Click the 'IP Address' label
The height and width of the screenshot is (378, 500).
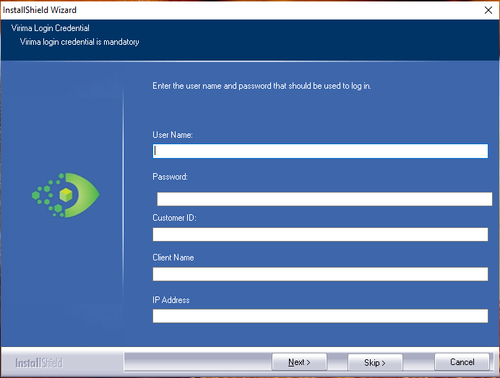[171, 299]
